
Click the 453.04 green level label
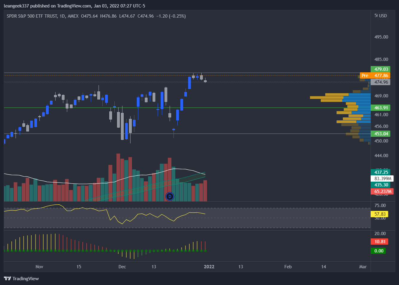pyautogui.click(x=380, y=134)
